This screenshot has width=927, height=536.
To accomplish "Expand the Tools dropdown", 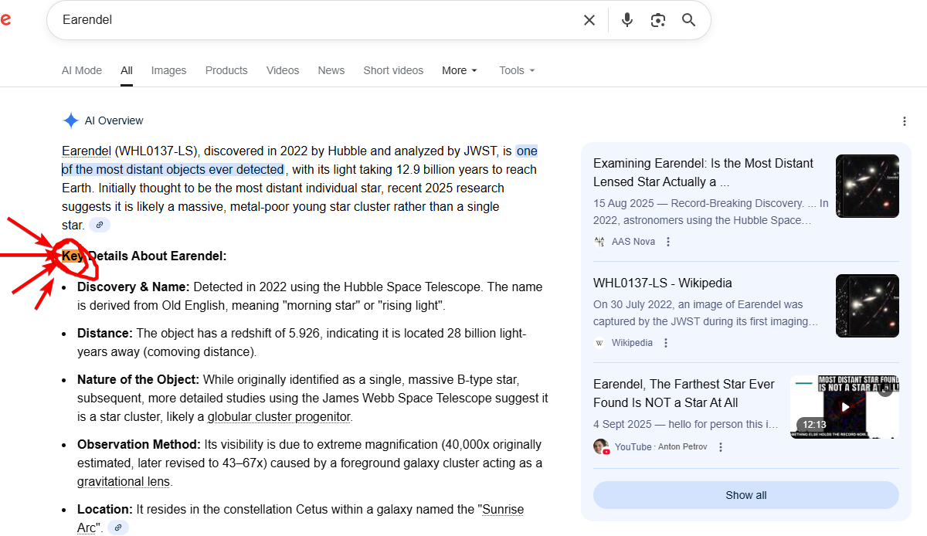I will point(517,70).
